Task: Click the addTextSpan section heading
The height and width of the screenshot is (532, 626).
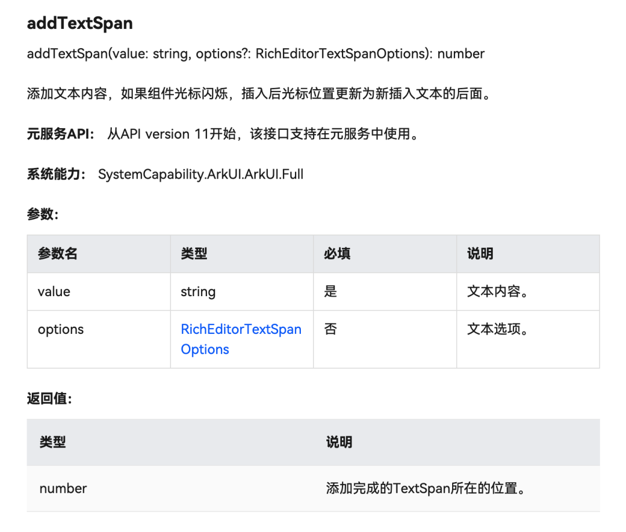Action: (x=80, y=23)
